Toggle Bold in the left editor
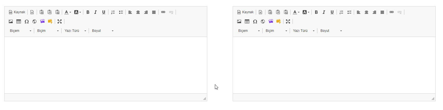Screen dimensions: 443x110 tap(88, 12)
